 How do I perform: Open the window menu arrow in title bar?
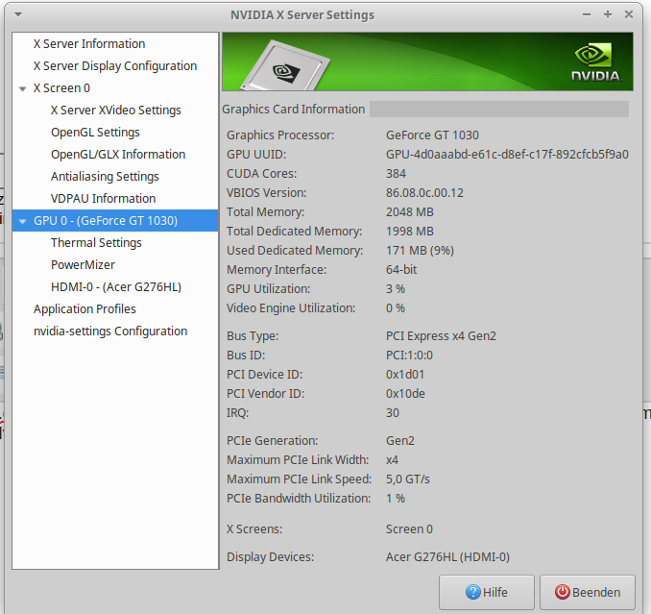(18, 15)
